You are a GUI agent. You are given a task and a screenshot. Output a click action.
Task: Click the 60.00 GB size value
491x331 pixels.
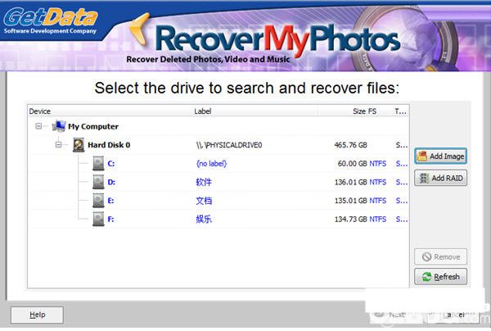[x=352, y=164]
